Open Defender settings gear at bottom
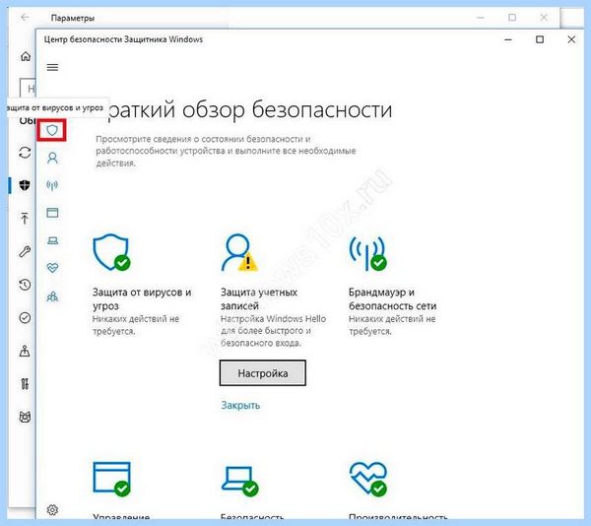The height and width of the screenshot is (526, 591). (x=52, y=510)
